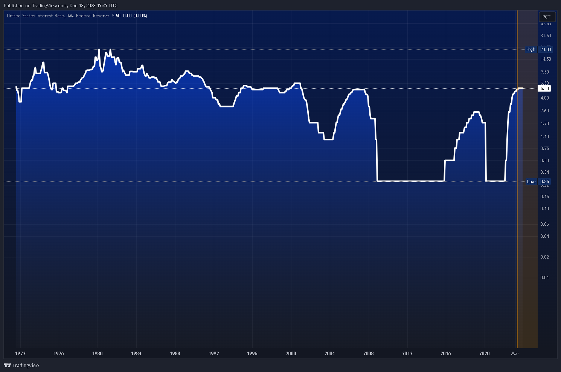Click the orange vertical line marker
Image resolution: width=561 pixels, height=372 pixels.
518,179
